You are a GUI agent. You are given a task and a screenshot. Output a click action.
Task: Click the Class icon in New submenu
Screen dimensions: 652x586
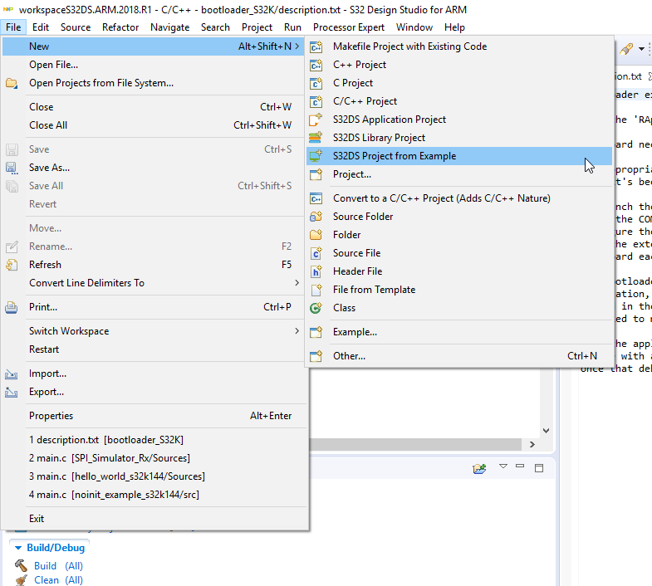click(x=316, y=309)
